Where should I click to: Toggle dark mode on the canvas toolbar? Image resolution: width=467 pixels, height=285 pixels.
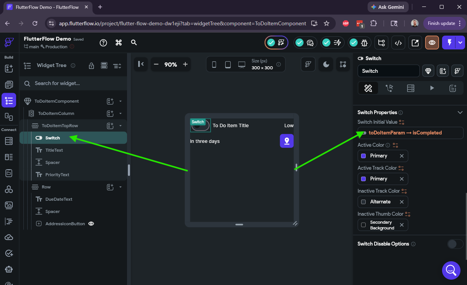[326, 64]
